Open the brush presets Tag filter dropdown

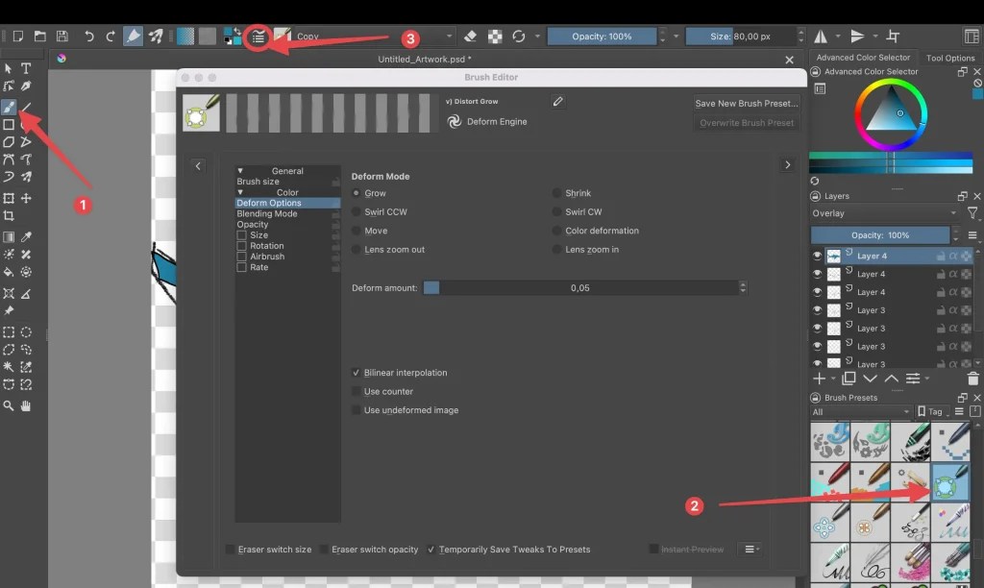[x=935, y=410]
